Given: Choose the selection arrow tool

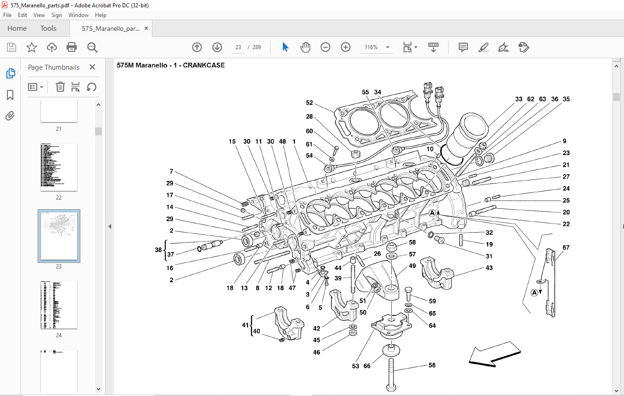Looking at the screenshot, I should tap(285, 47).
